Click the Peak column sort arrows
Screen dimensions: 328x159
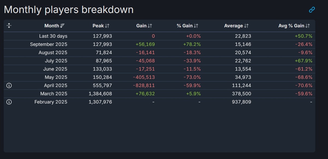(107, 26)
